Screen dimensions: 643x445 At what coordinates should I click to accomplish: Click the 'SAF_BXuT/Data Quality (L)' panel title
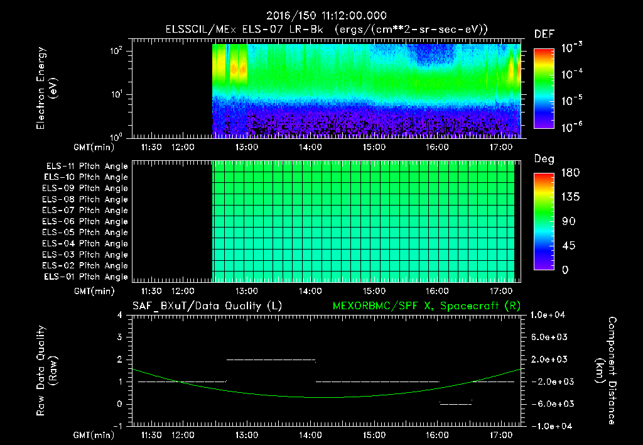pyautogui.click(x=207, y=306)
